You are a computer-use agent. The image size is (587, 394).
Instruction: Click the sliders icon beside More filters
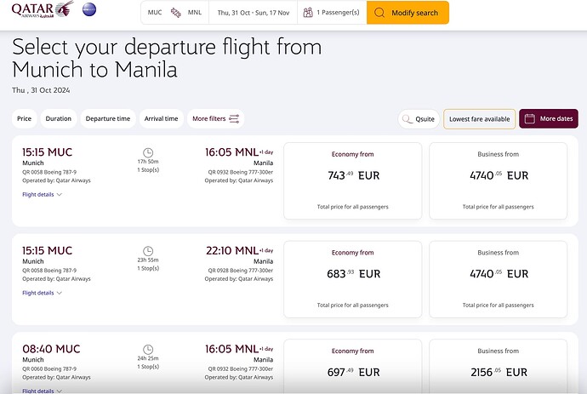point(234,119)
